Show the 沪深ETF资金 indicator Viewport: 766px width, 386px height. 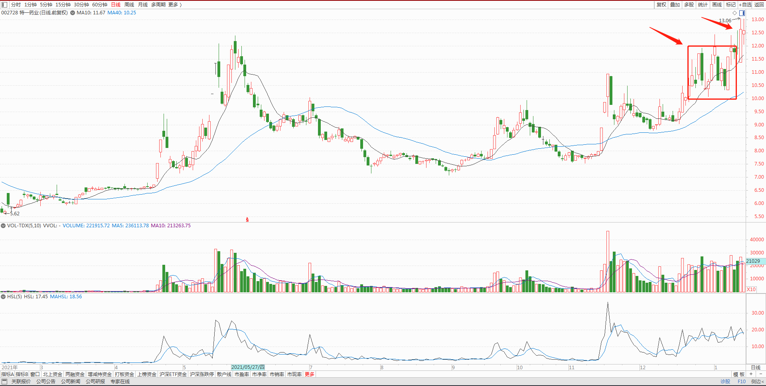pyautogui.click(x=173, y=374)
